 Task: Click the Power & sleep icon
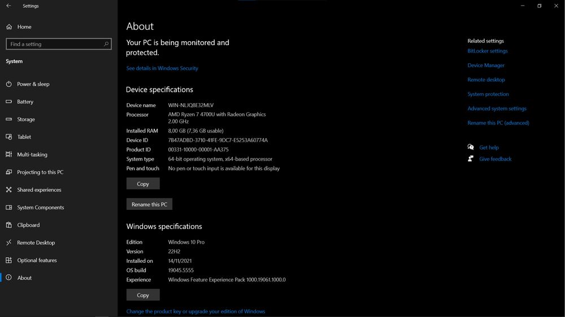(x=8, y=84)
